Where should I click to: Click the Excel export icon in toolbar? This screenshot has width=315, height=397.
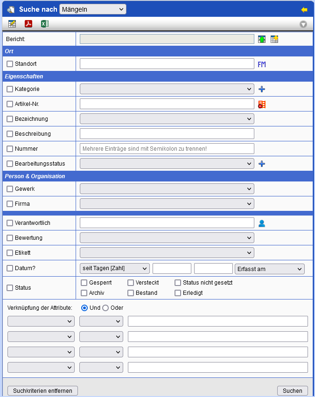coord(44,24)
